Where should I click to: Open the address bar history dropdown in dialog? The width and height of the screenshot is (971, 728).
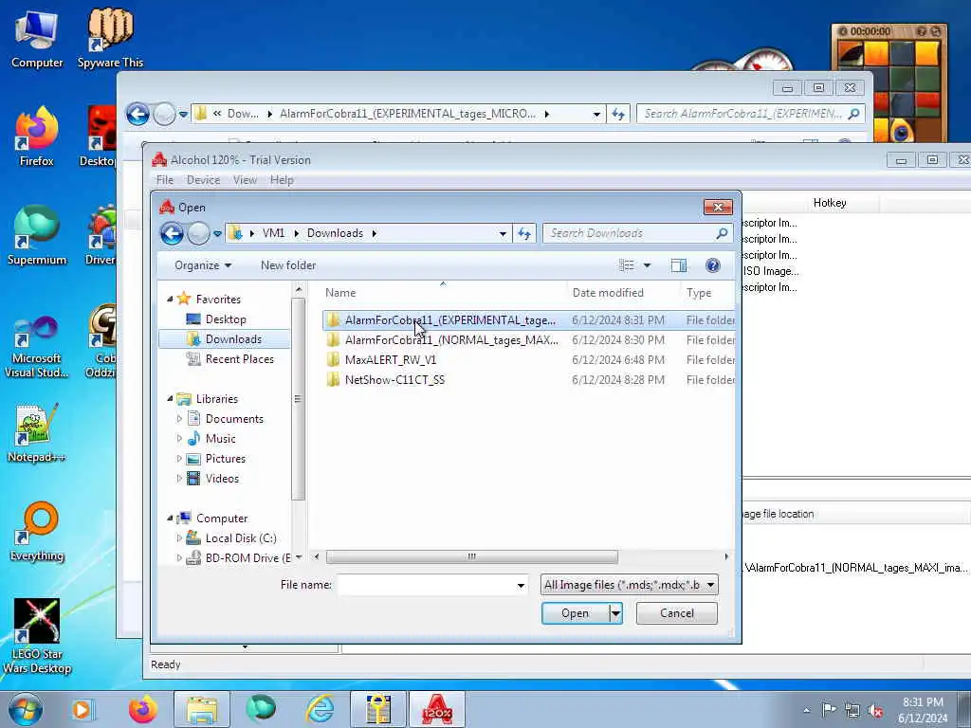point(503,233)
